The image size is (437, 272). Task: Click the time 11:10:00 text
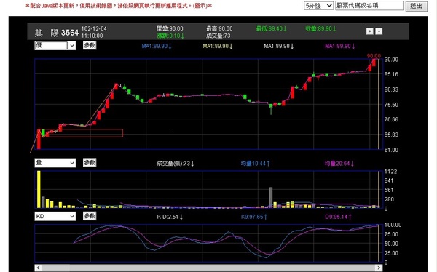pyautogui.click(x=92, y=36)
